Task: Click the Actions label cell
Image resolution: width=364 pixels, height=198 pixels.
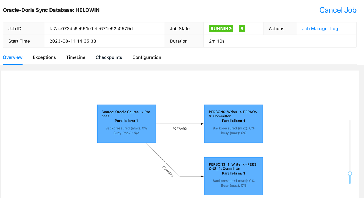Action: (280, 29)
